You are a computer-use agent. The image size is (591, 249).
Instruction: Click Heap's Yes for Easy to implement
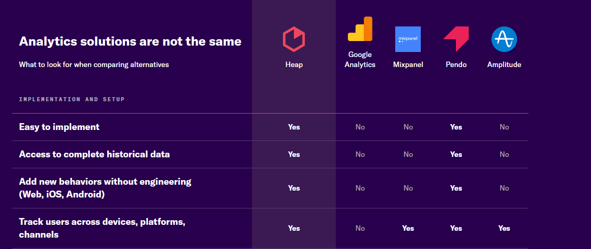(x=294, y=127)
